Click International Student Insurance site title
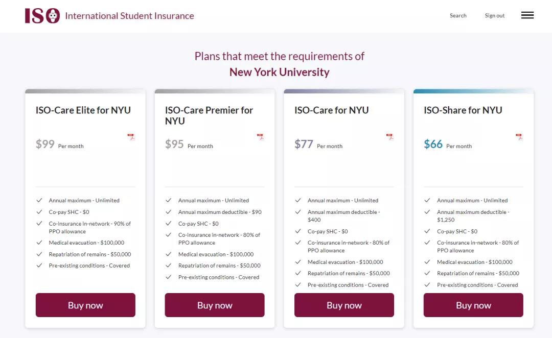This screenshot has width=552, height=338. click(x=129, y=16)
